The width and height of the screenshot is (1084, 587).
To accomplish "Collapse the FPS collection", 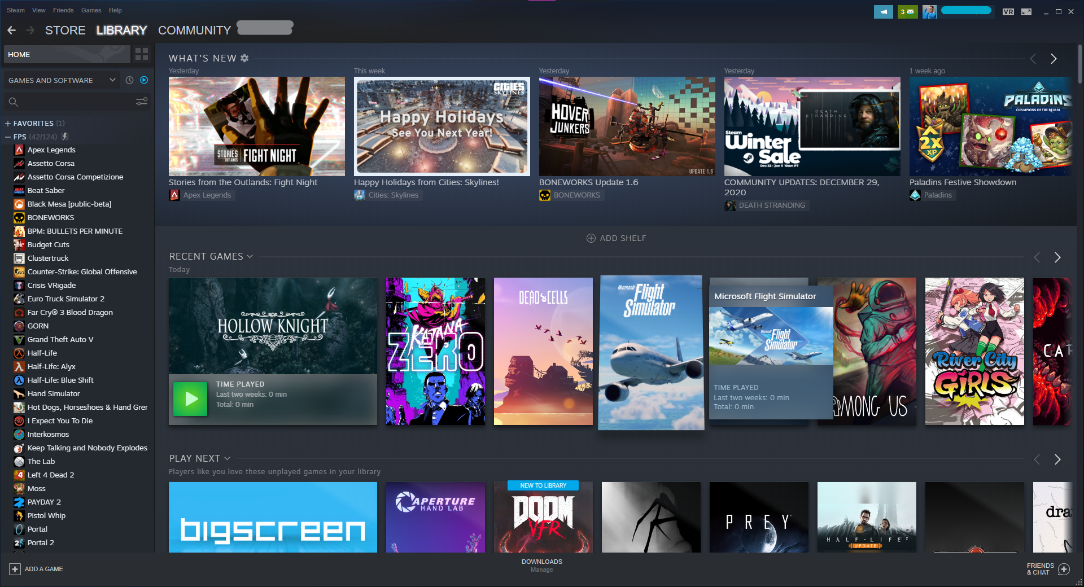I will tap(8, 137).
